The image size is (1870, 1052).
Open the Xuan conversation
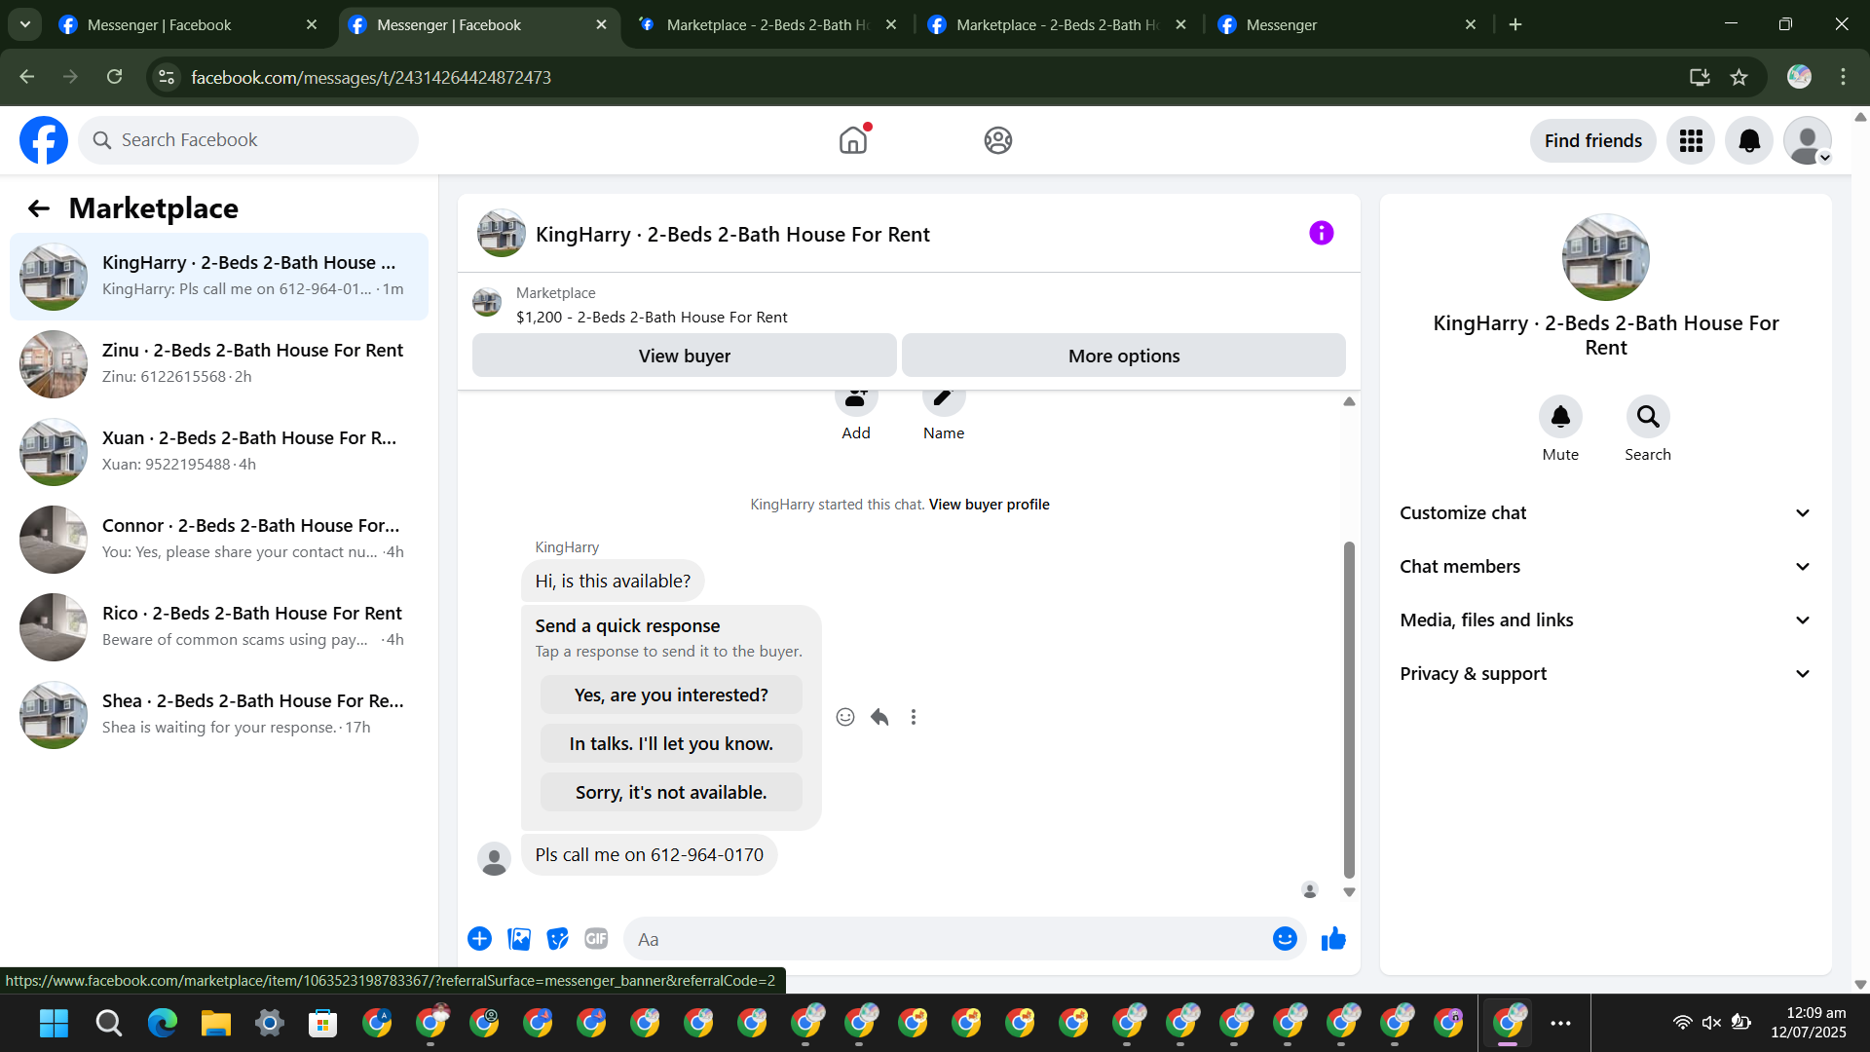219,452
